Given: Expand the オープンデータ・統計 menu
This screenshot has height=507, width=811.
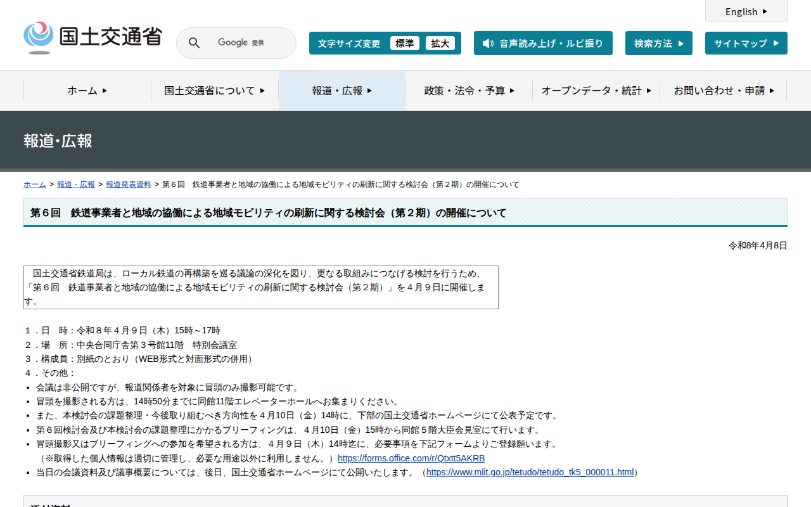Looking at the screenshot, I should [x=596, y=91].
